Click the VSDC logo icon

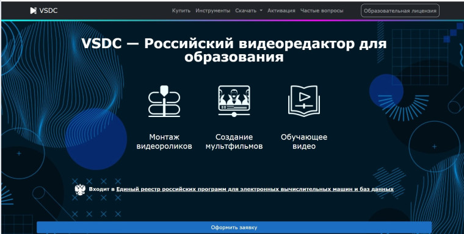33,10
